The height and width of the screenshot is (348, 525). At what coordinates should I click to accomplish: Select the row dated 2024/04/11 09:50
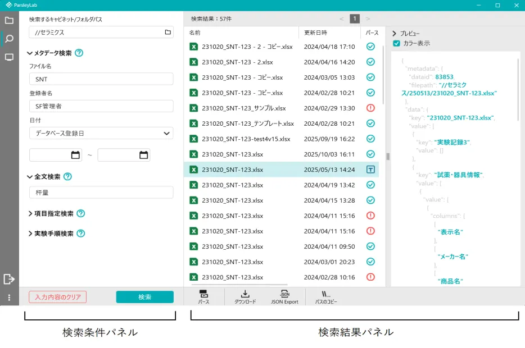[281, 246]
